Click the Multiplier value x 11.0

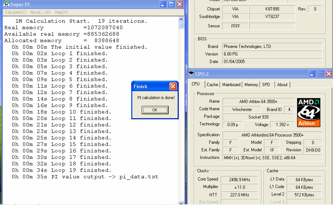(x=240, y=187)
